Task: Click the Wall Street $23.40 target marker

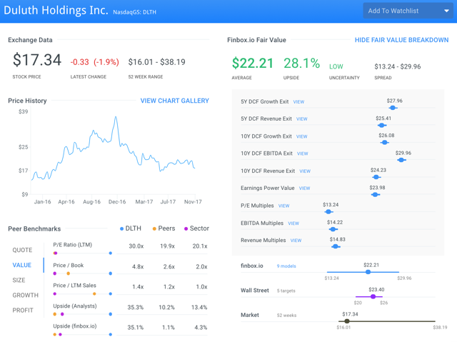Action: tap(373, 296)
